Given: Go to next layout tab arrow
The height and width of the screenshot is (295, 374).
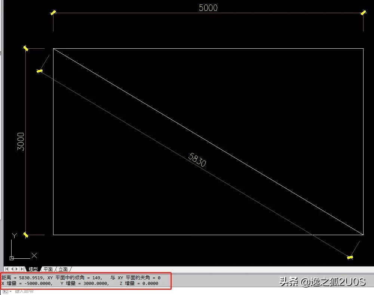Looking at the screenshot, I should click(17, 269).
